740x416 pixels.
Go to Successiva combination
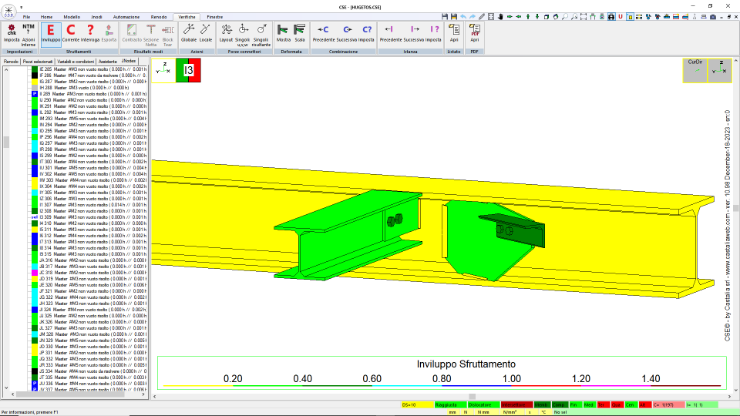(347, 33)
